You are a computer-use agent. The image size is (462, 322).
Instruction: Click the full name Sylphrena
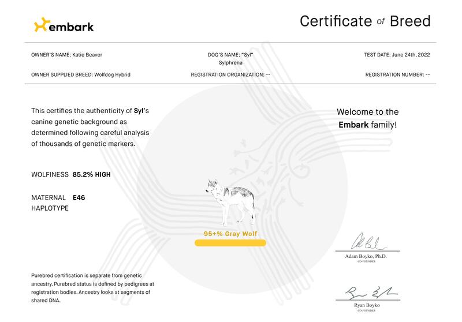point(230,62)
